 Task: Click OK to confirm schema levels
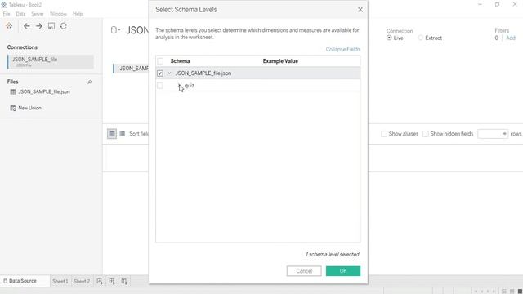pos(343,271)
